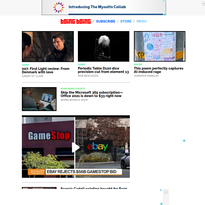205x205 pixels.
Task: Click the AdChoices triangle under the bottom ad
Action: [x=162, y=204]
